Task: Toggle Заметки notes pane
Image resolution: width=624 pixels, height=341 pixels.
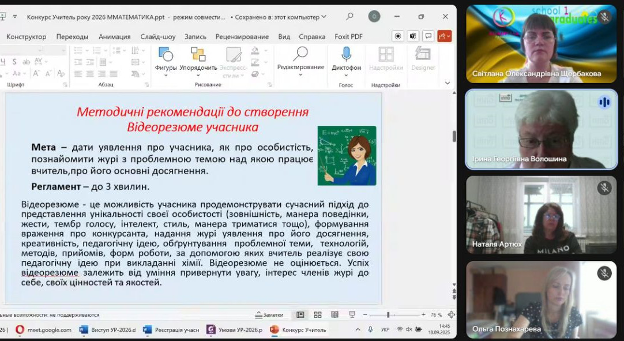Action: tap(269, 314)
